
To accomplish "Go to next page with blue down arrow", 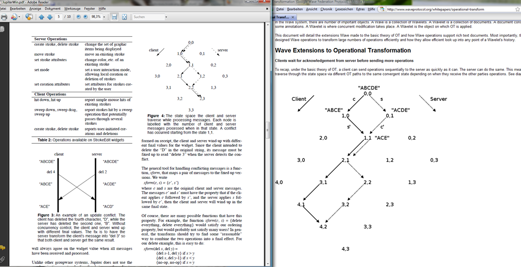I will point(49,17).
